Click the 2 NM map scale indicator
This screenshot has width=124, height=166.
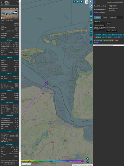[26, 164]
